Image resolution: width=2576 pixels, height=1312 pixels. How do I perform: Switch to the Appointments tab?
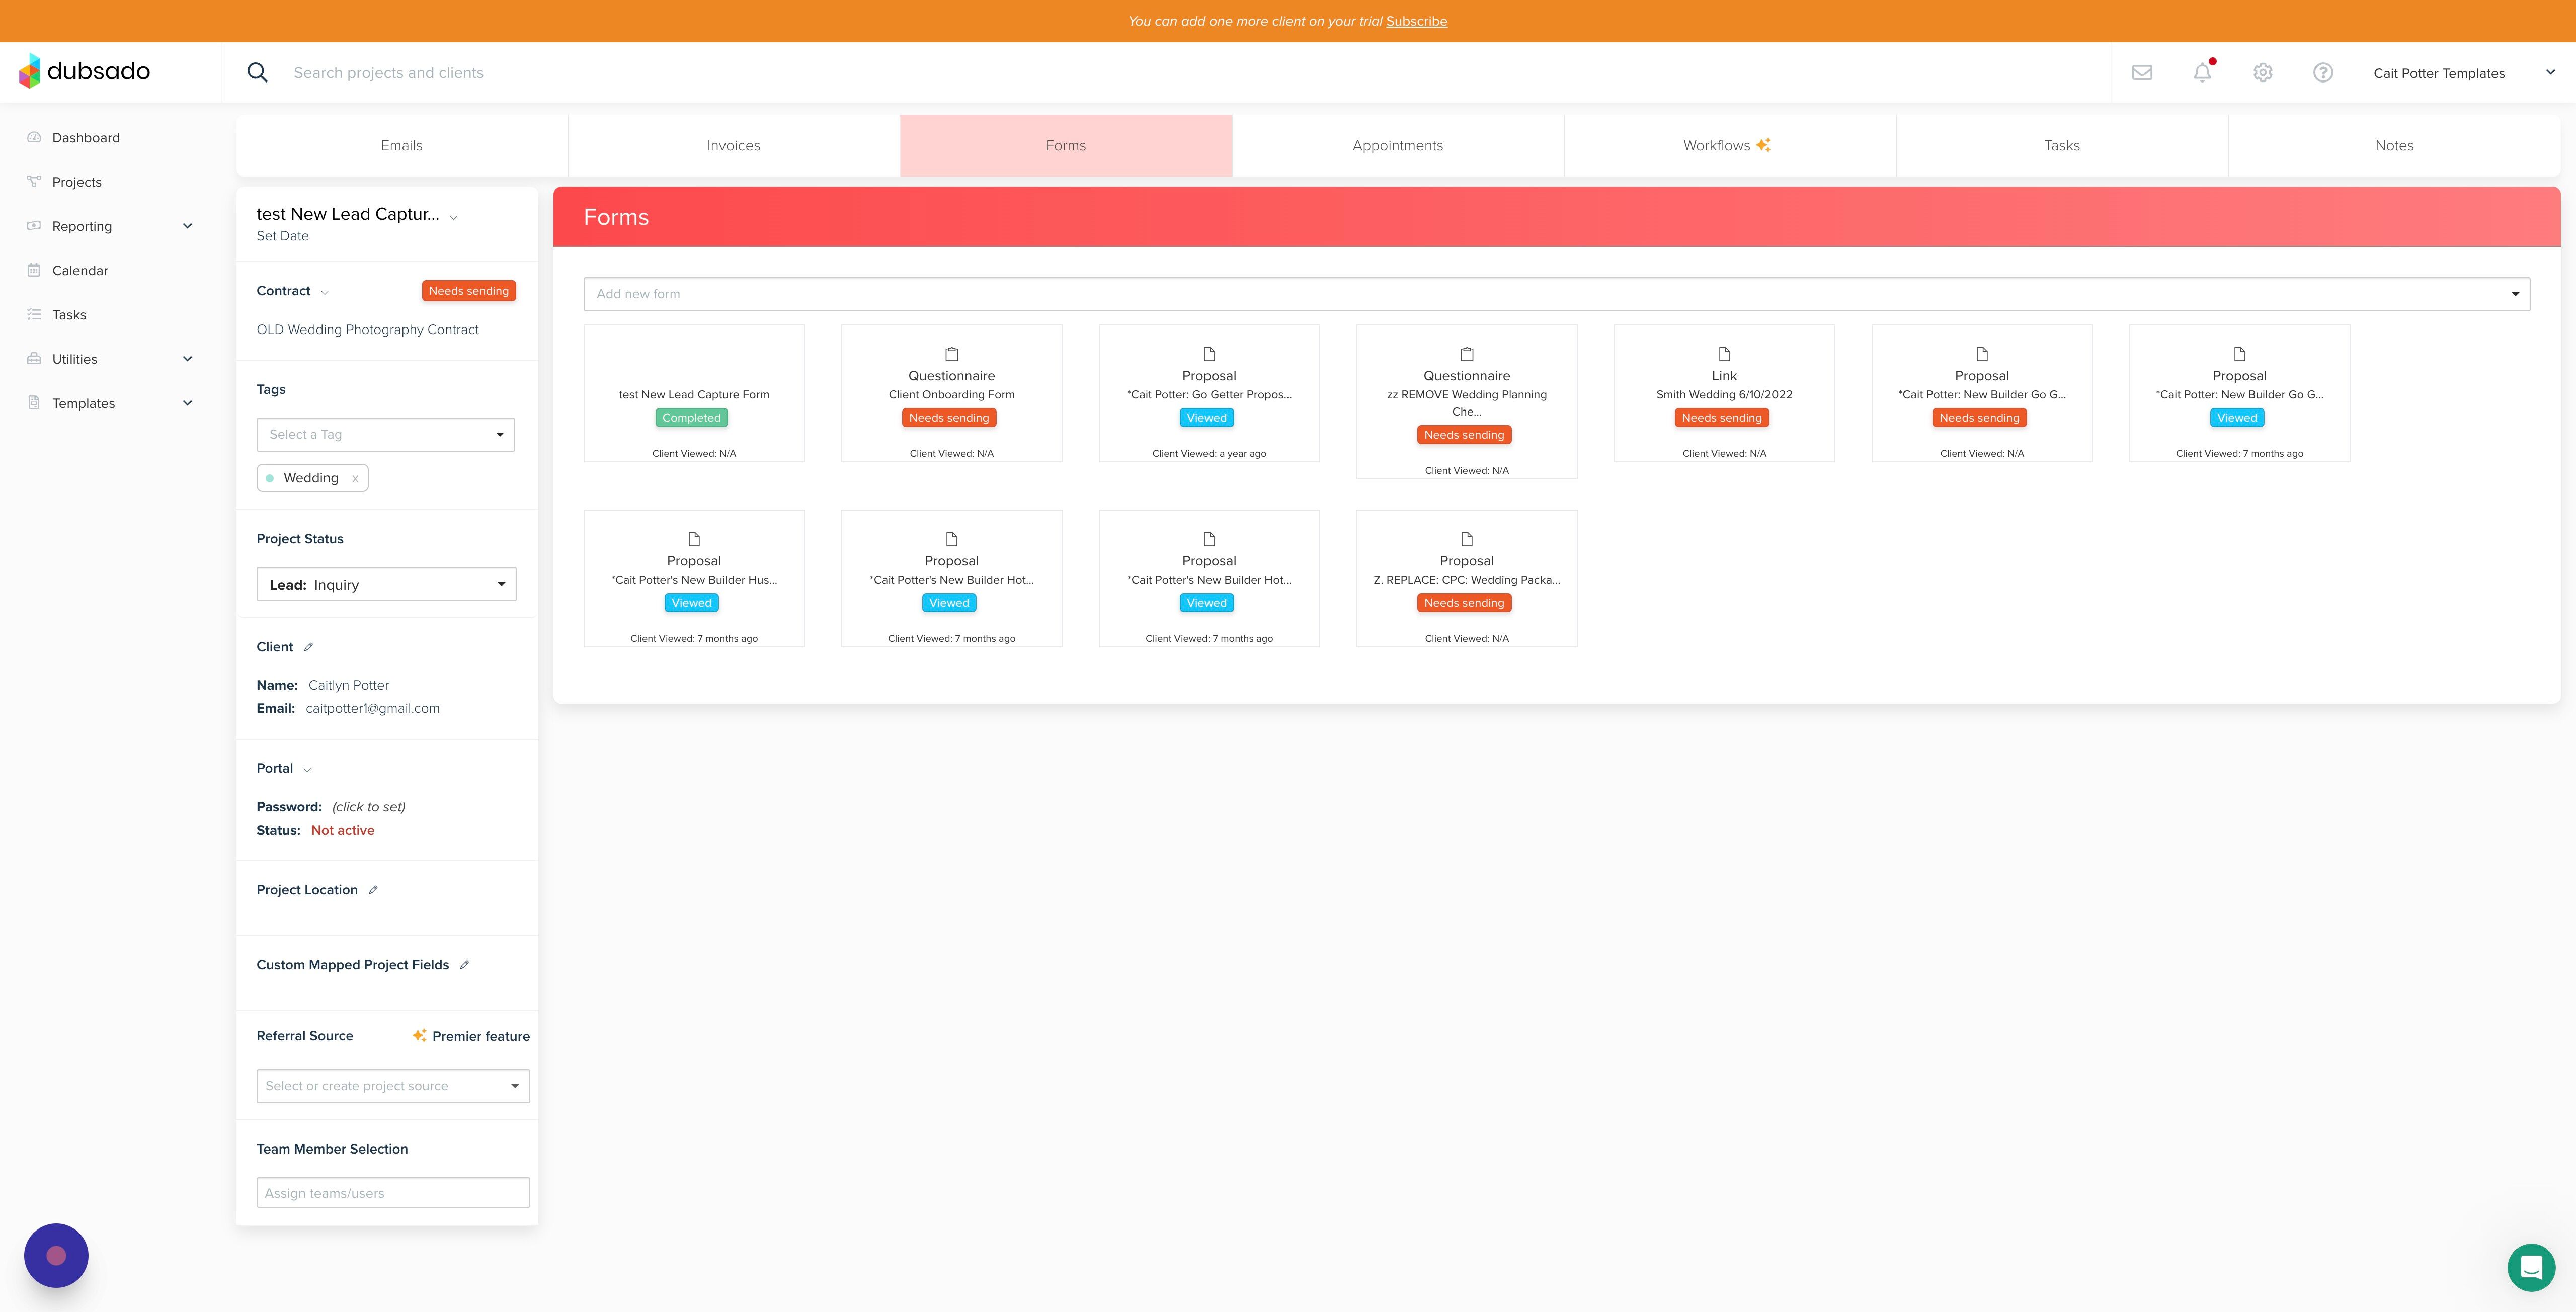pos(1397,146)
